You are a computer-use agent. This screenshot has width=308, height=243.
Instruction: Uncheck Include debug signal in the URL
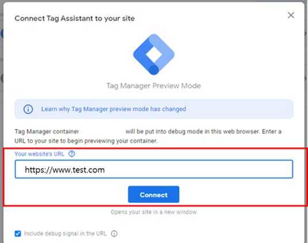coord(18,234)
